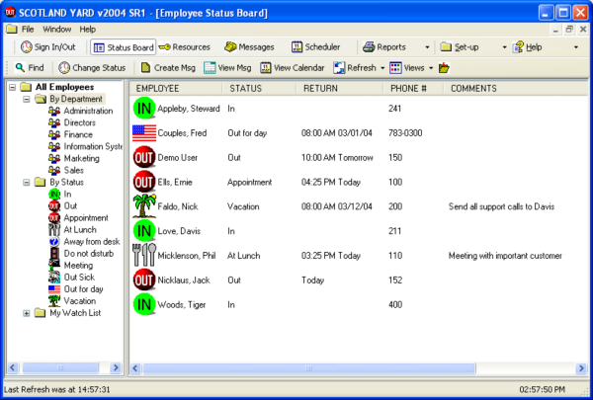Filter by Out Sick status

tap(79, 278)
